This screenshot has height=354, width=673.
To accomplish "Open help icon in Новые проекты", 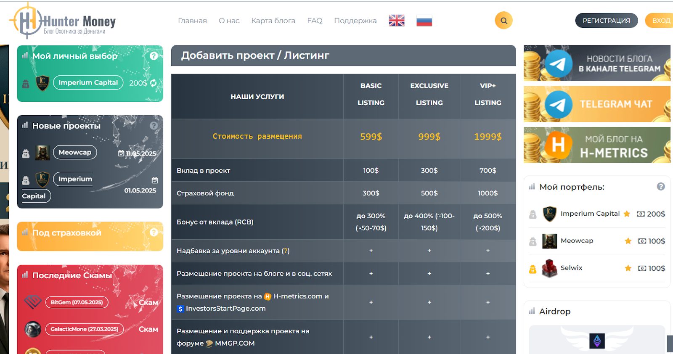I will (154, 126).
